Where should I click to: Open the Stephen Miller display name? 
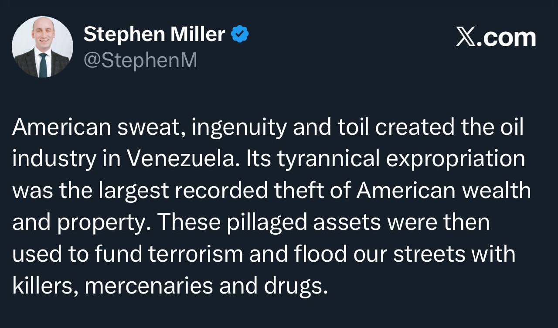[154, 34]
